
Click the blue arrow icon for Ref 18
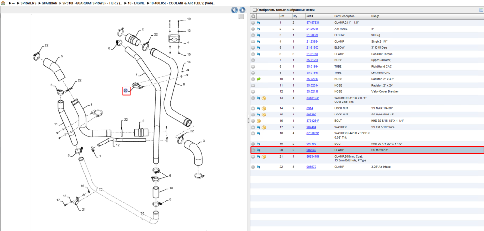point(258,134)
